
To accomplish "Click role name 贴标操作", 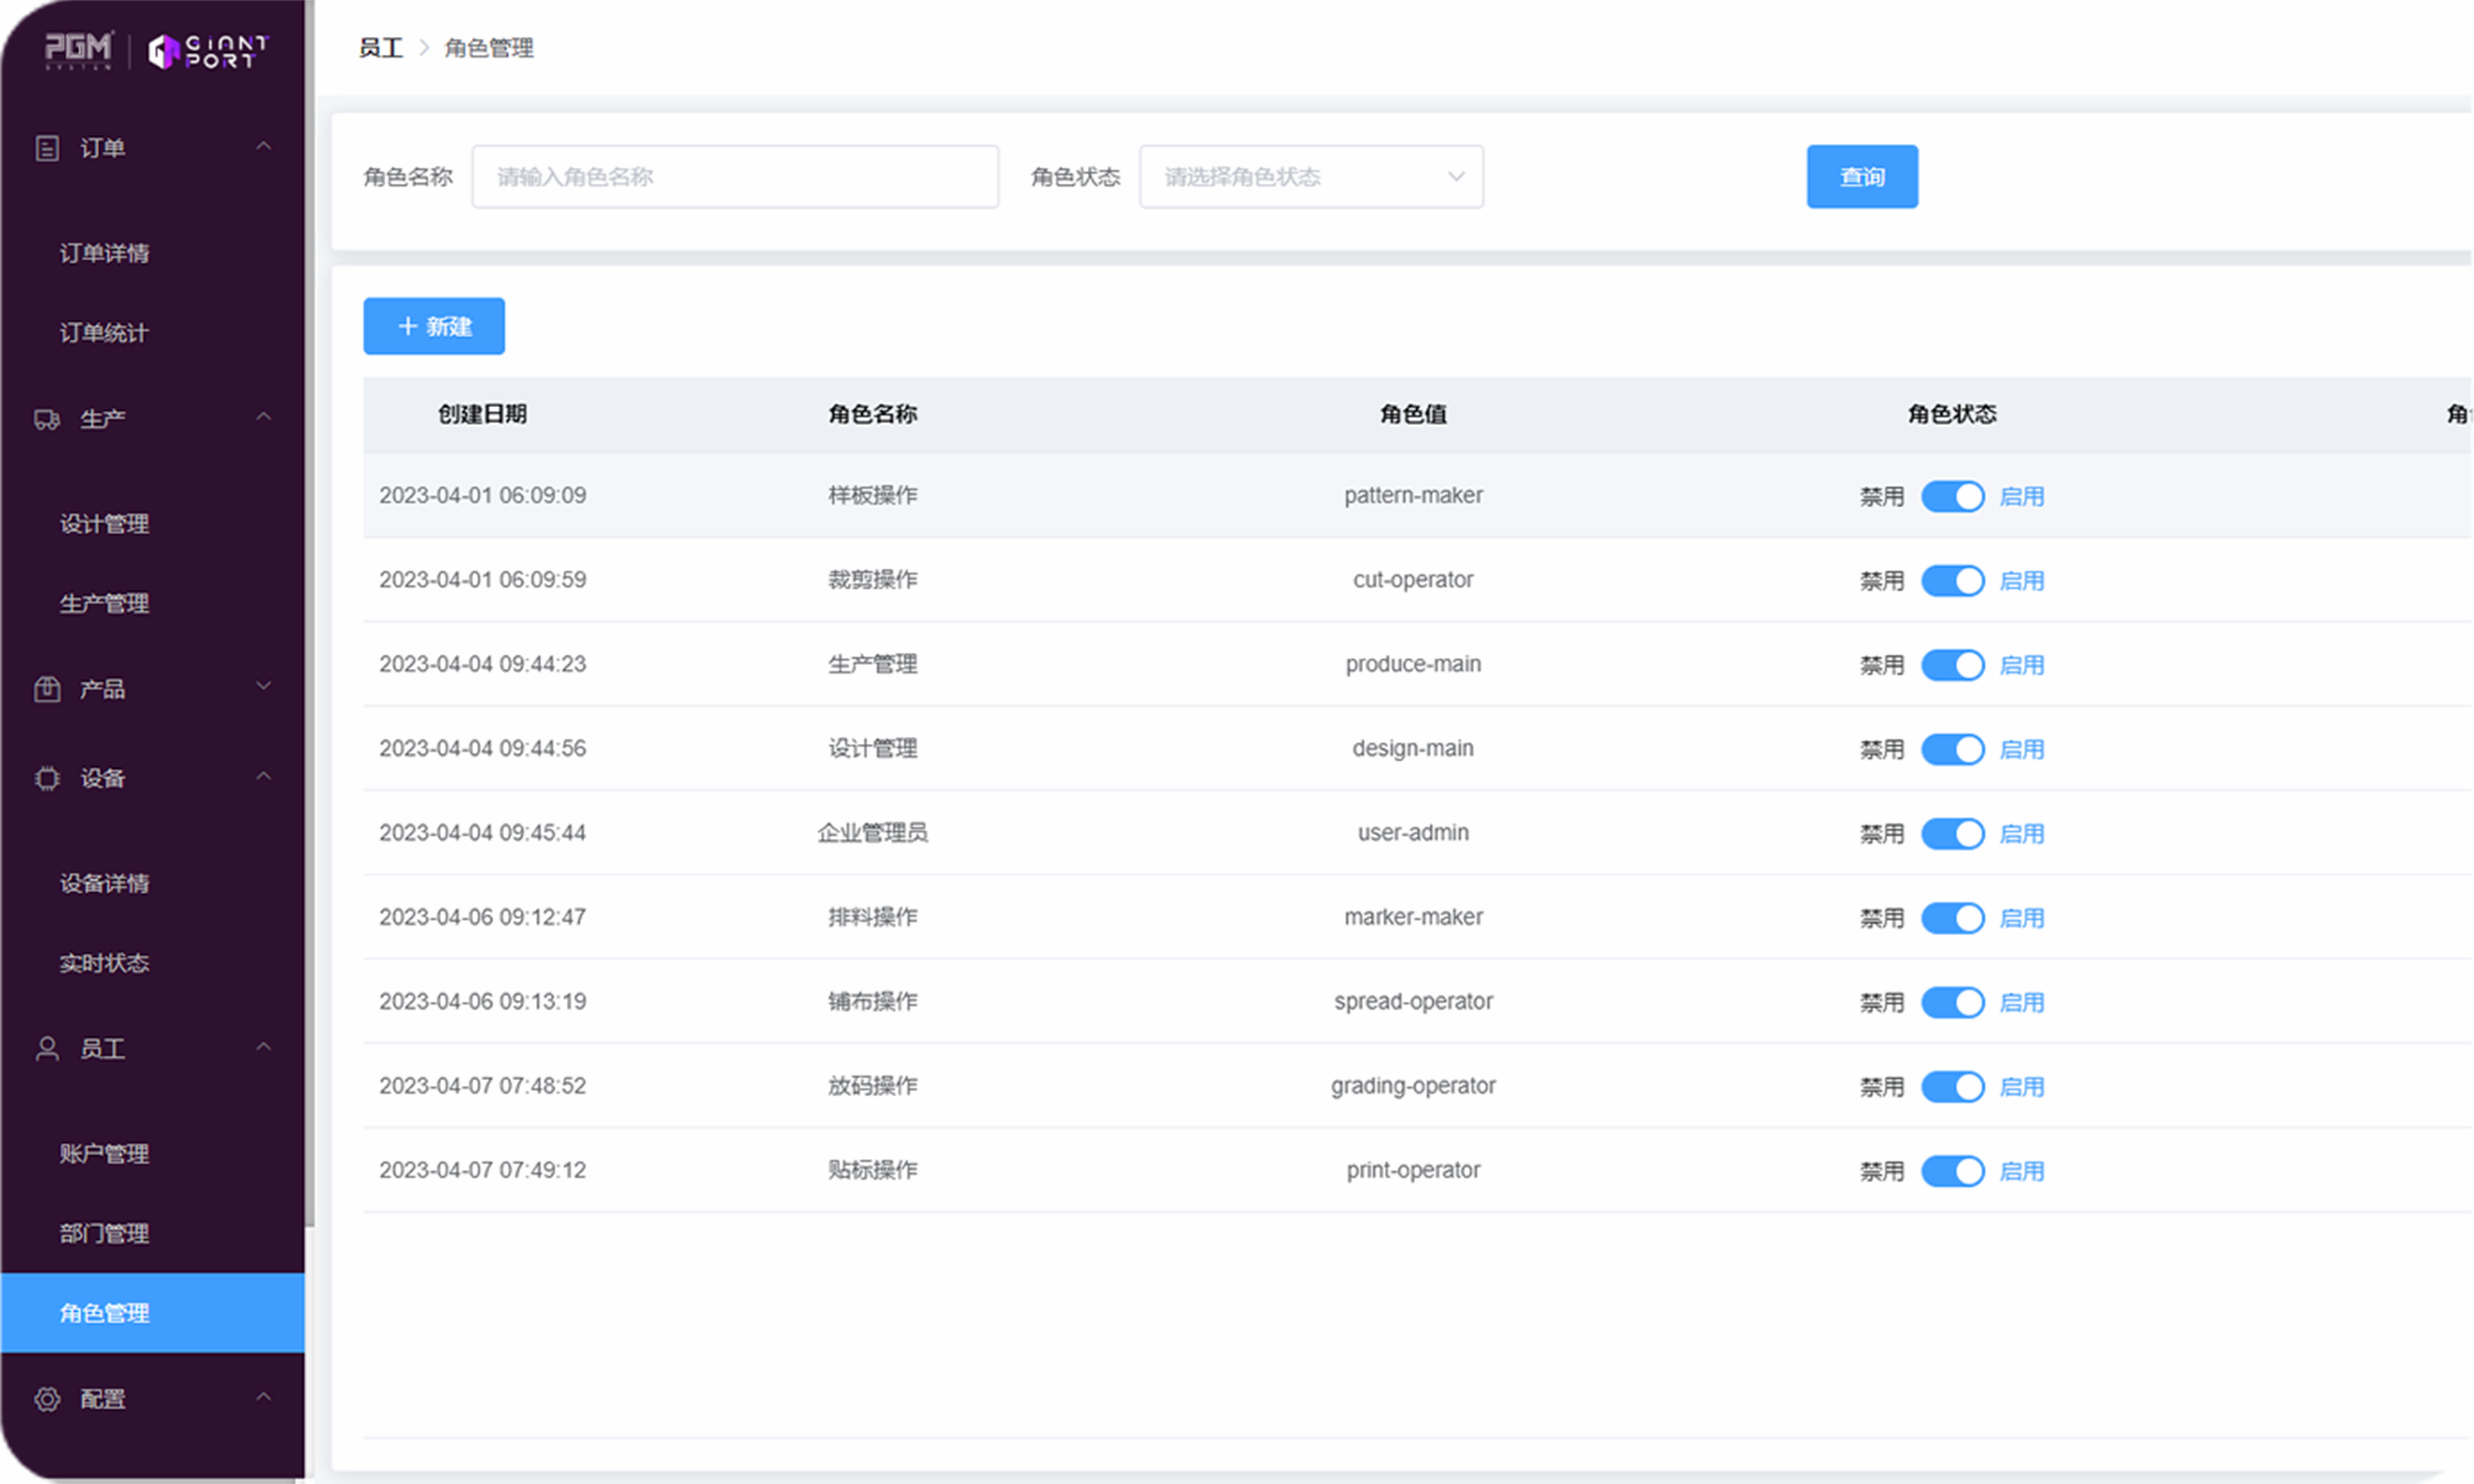I will pyautogui.click(x=873, y=1170).
